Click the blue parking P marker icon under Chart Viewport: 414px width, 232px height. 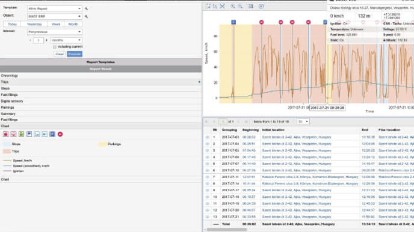[52, 134]
